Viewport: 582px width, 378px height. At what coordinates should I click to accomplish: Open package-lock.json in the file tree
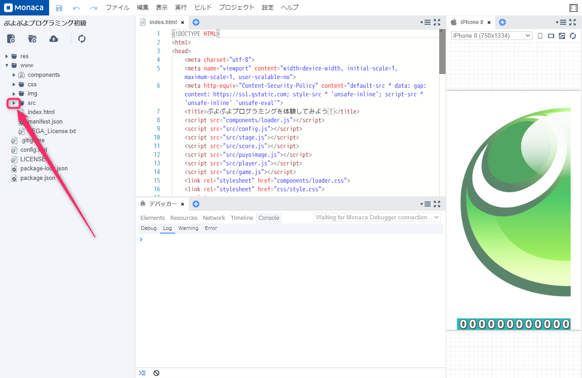pyautogui.click(x=44, y=169)
